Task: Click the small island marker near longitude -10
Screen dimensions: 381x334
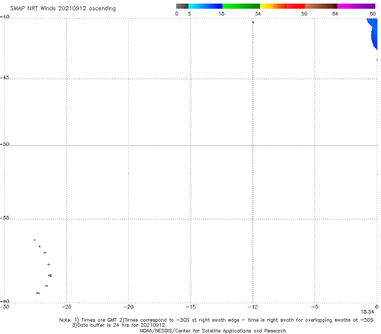Action: (253, 22)
